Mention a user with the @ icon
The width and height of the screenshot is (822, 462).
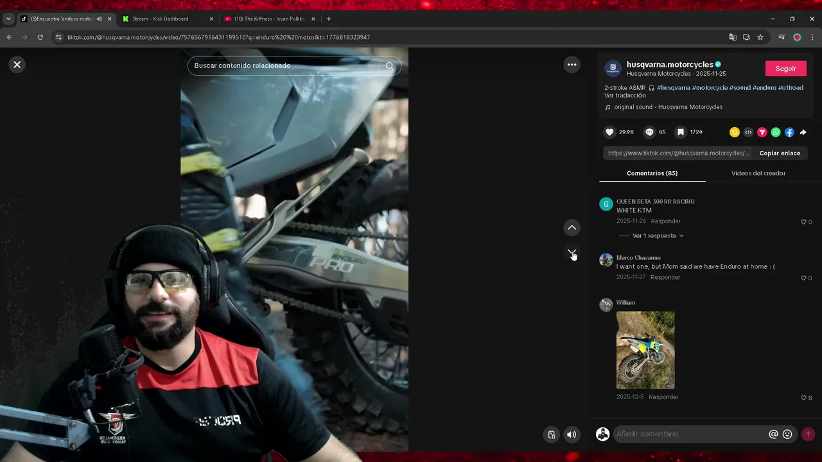click(773, 434)
